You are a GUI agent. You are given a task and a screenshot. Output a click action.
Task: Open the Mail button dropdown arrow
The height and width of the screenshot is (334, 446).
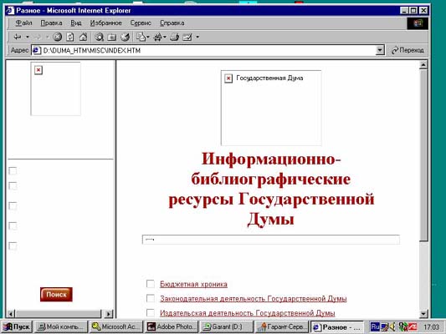(148, 37)
